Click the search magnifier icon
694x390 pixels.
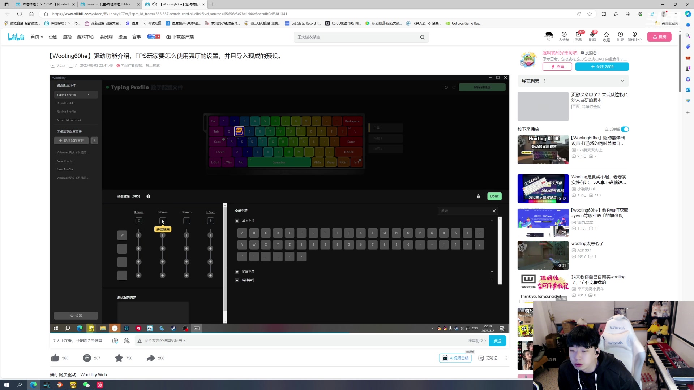coord(422,37)
